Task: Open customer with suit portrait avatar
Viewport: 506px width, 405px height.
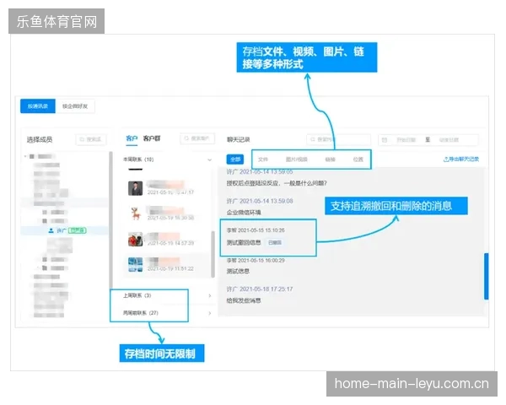Action: [135, 188]
